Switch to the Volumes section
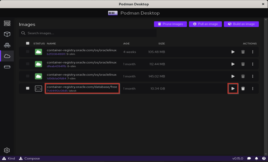Image resolution: width=268 pixels, height=162 pixels. click(x=7, y=67)
